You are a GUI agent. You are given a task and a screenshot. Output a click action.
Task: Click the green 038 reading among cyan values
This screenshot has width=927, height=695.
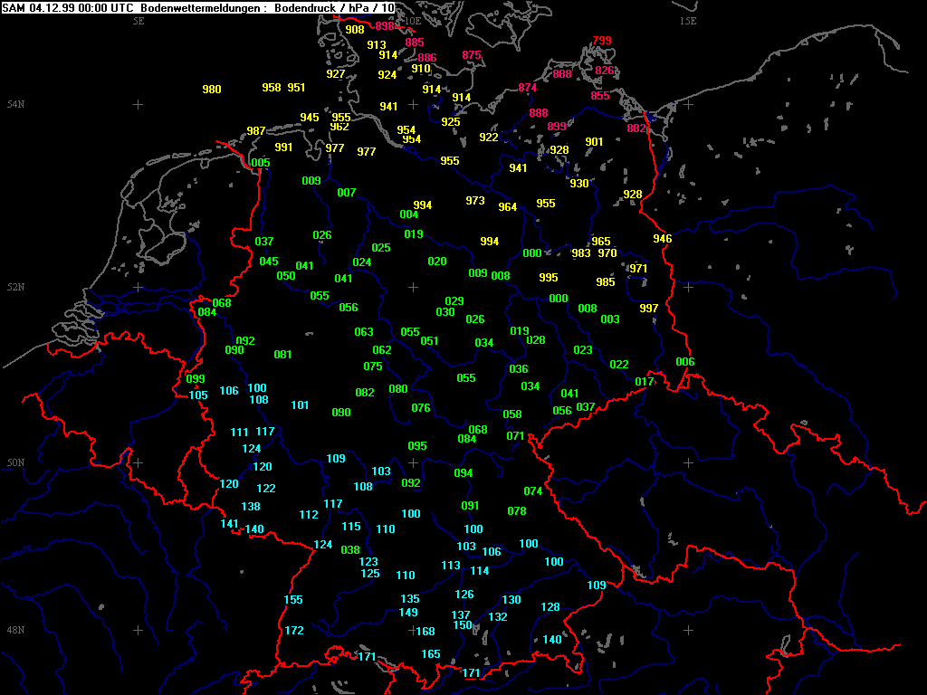[350, 550]
